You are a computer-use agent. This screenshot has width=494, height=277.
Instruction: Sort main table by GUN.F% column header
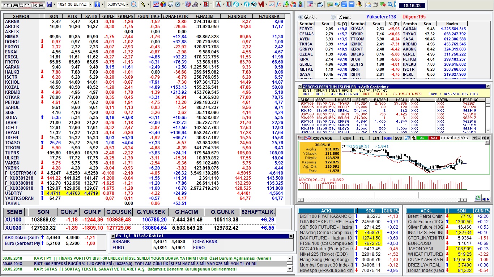click(x=126, y=17)
